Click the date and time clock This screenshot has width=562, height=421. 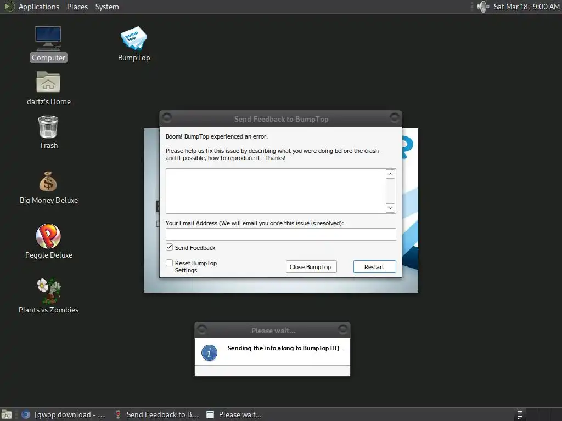click(x=526, y=7)
